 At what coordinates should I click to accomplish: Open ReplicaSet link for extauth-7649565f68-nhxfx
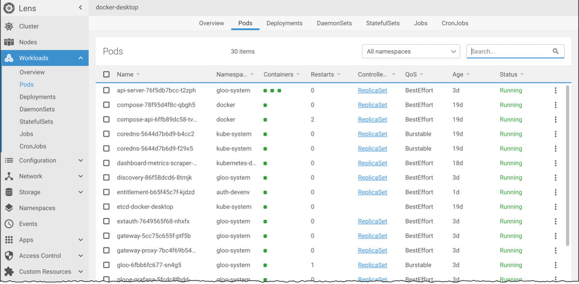pyautogui.click(x=372, y=221)
